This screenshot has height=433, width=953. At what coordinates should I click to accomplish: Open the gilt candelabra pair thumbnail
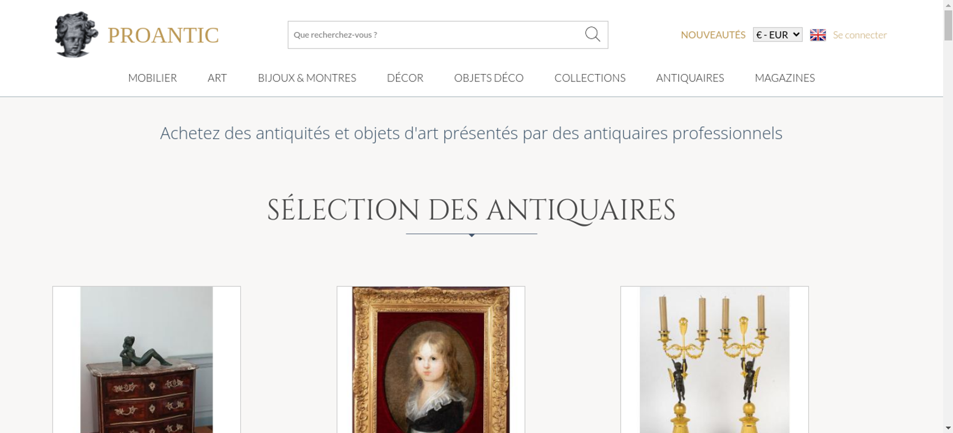(x=714, y=360)
